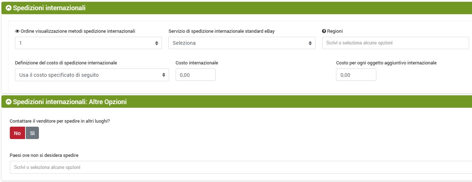Select Sì for contacting the seller
This screenshot has height=182, width=472.
pos(32,133)
